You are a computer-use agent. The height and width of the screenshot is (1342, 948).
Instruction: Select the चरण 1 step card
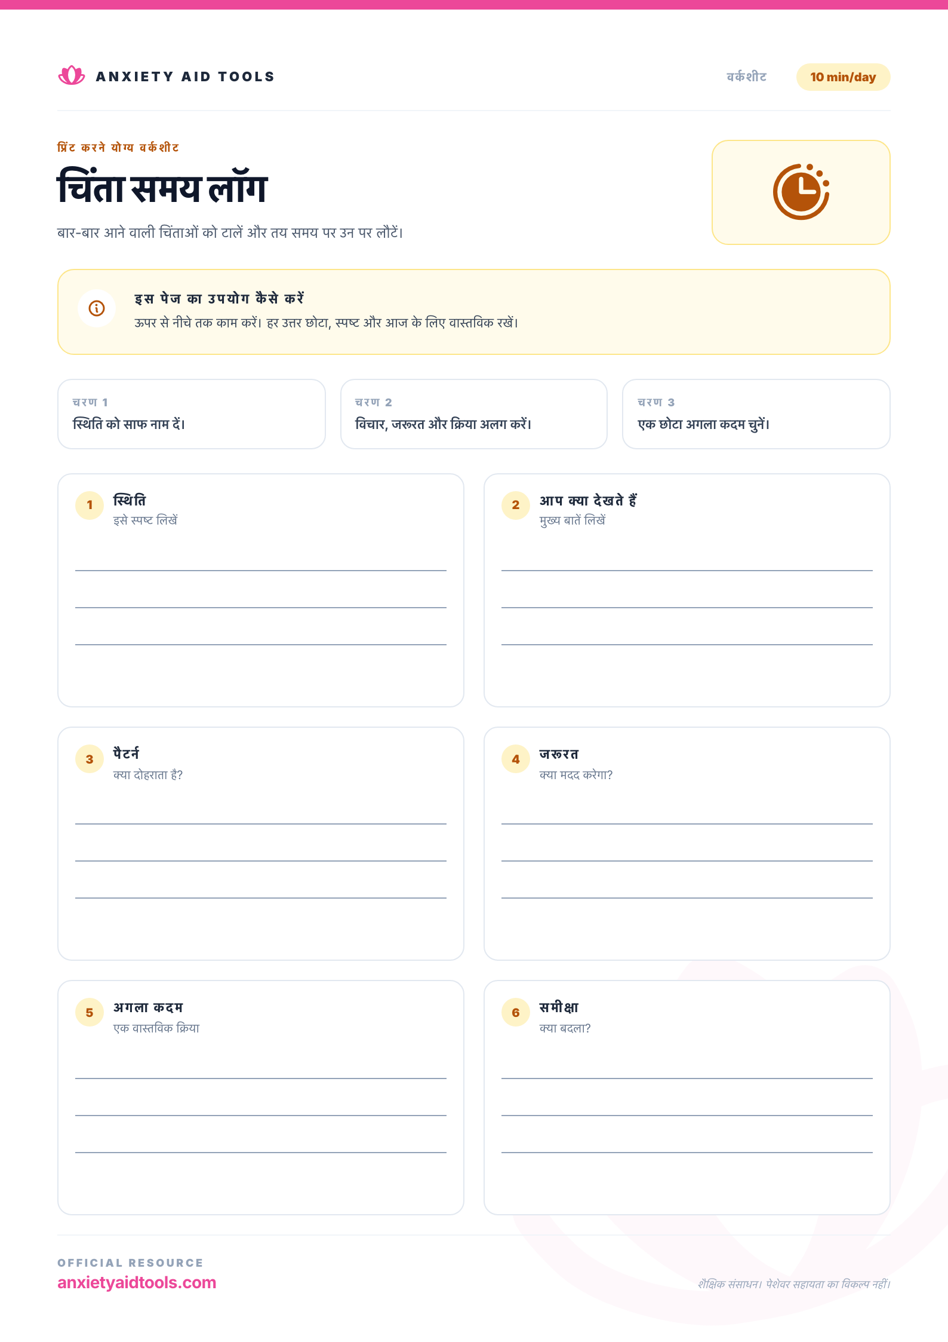[192, 414]
